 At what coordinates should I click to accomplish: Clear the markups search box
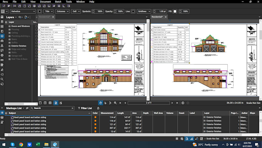coord(72,108)
